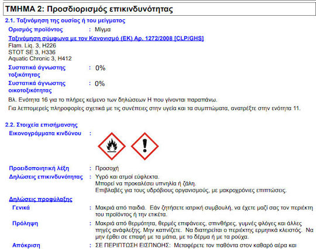Click the Δηλώσεις προφύλαξης underlined heading
The width and height of the screenshot is (316, 249).
(x=40, y=199)
